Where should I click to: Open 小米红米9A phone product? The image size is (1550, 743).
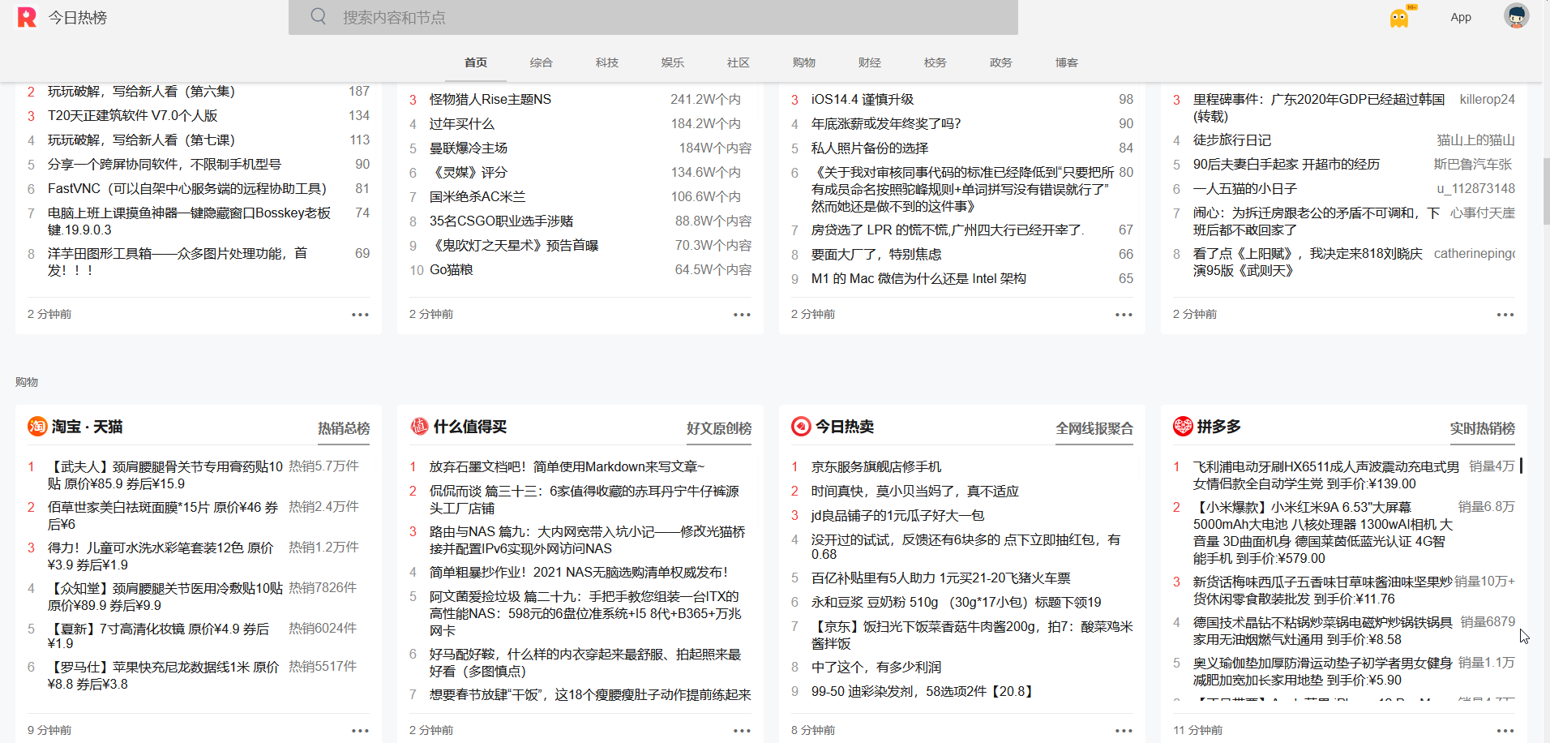pyautogui.click(x=1323, y=533)
